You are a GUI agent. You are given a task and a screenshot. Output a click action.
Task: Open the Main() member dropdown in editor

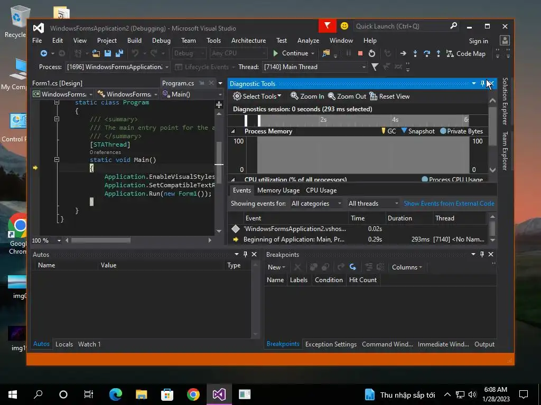[192, 94]
